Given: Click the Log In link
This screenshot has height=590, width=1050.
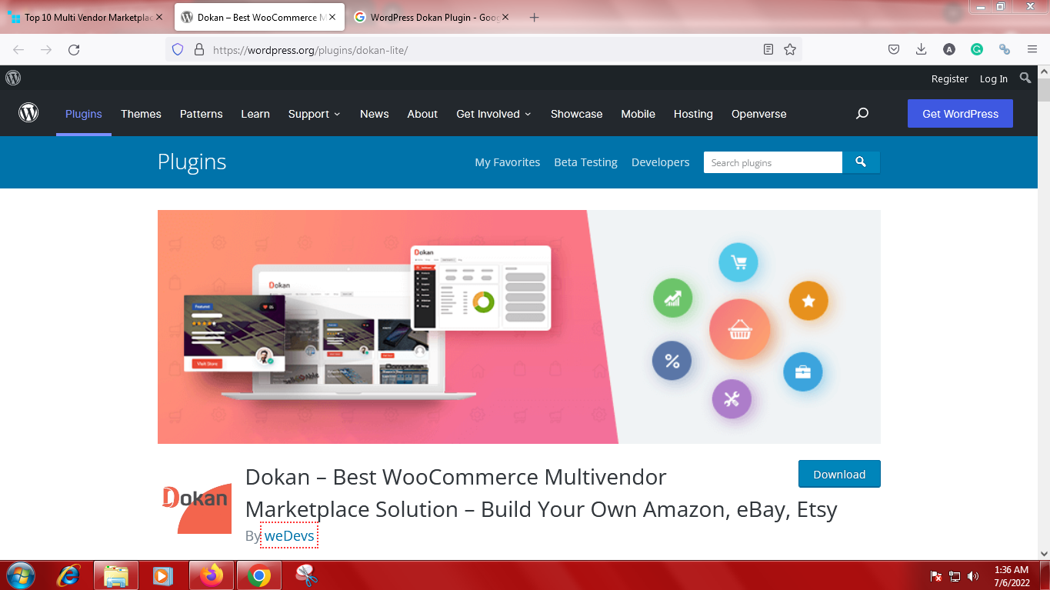Looking at the screenshot, I should (994, 78).
